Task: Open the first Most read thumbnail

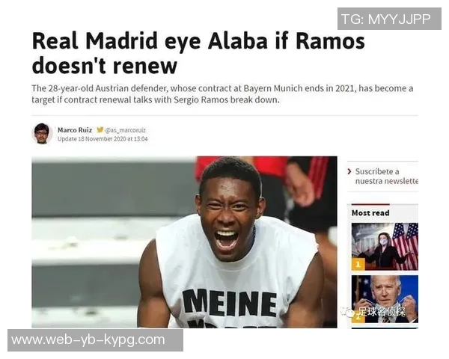Action: 385,247
